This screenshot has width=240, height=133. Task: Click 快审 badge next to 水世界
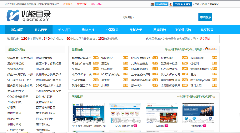pos(125,85)
